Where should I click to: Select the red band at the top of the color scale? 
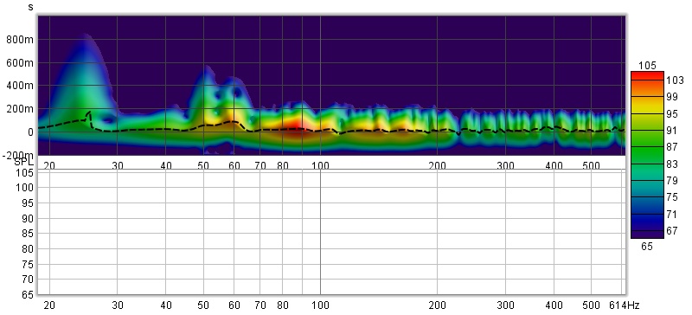point(647,75)
